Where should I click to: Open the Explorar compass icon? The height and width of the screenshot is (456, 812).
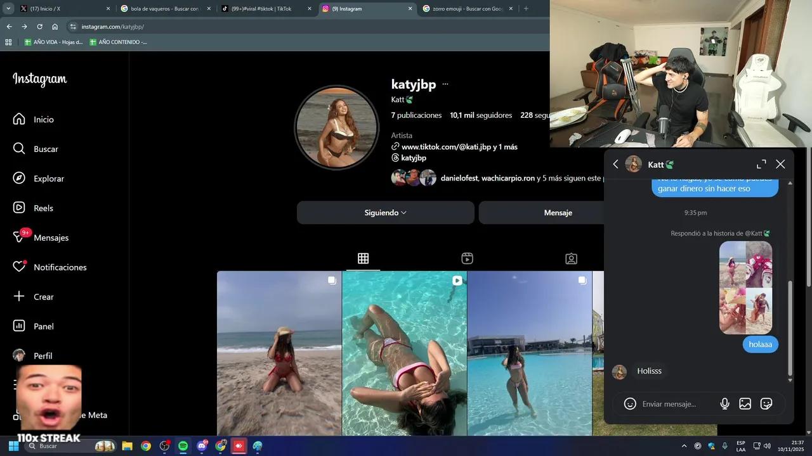[19, 178]
